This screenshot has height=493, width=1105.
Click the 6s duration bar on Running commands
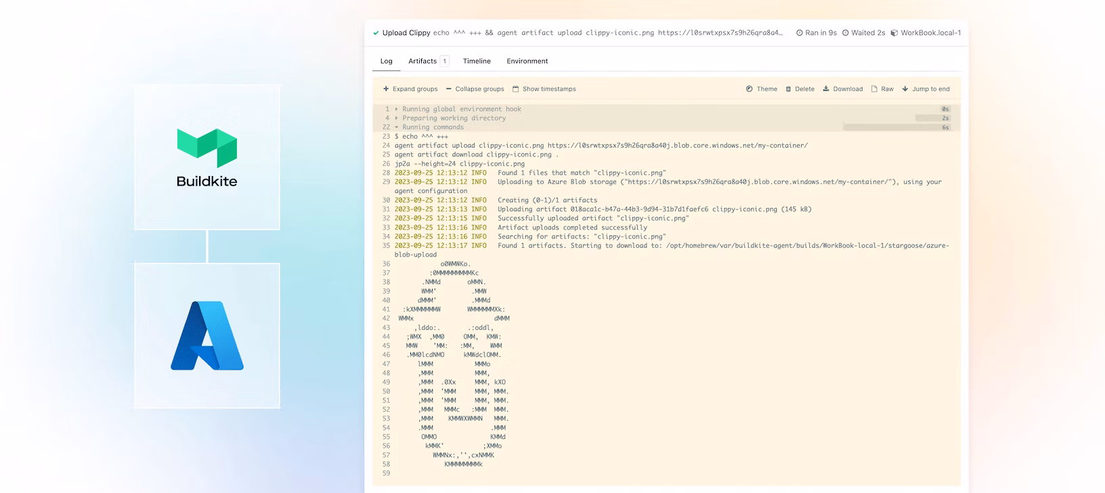(896, 127)
